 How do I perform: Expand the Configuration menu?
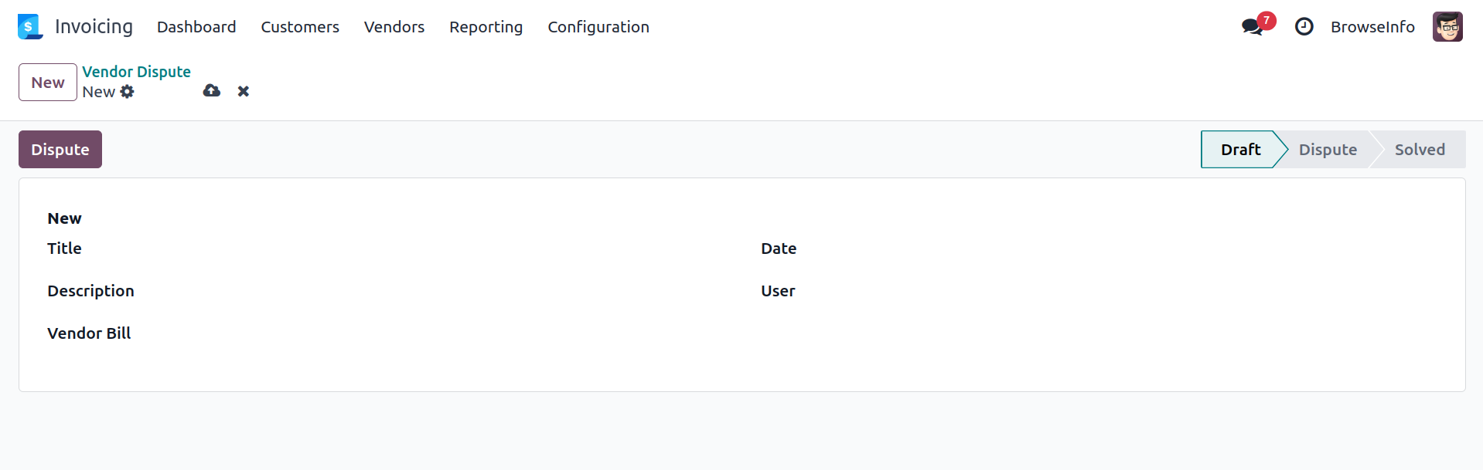[x=598, y=27]
